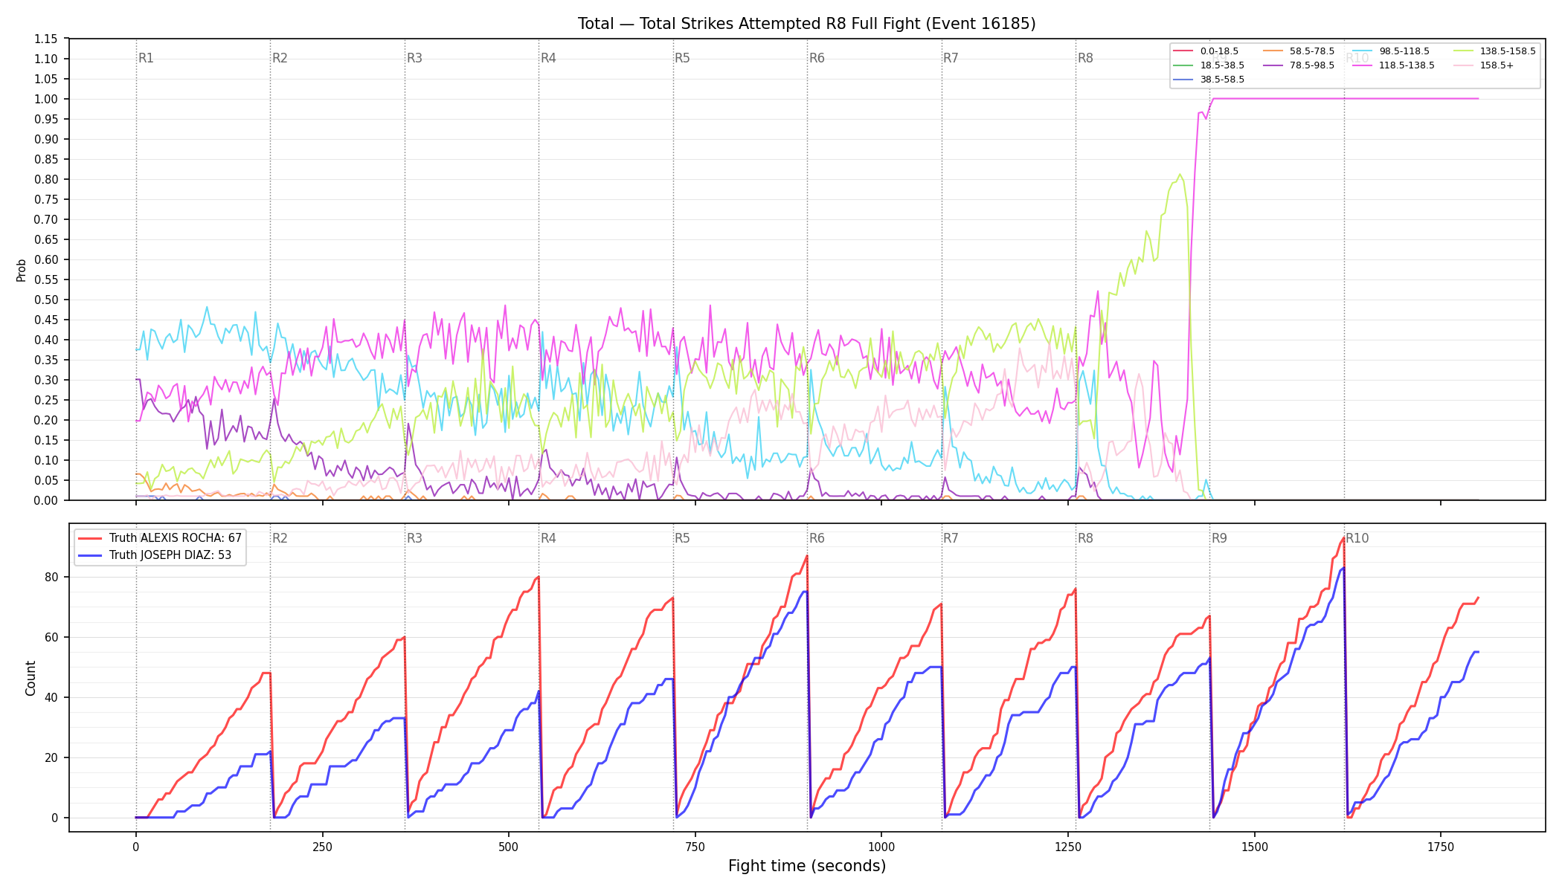The width and height of the screenshot is (1562, 892).
Task: Click the R2 round label in the probability chart
Action: [x=280, y=58]
